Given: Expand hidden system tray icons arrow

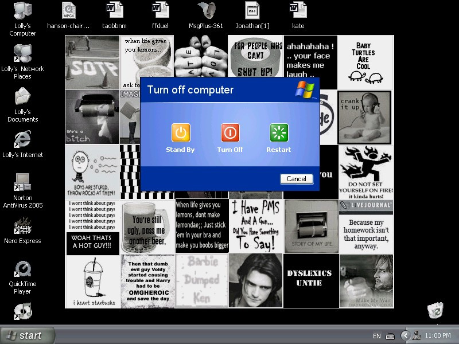Looking at the screenshot, I should click(406, 335).
